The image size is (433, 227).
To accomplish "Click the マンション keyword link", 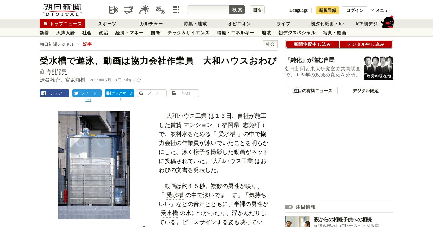I will (x=198, y=125).
